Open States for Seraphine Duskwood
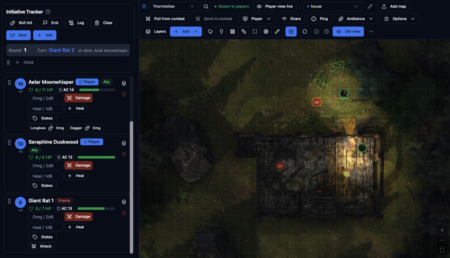Viewport: 450px width, 258px height. click(42, 186)
